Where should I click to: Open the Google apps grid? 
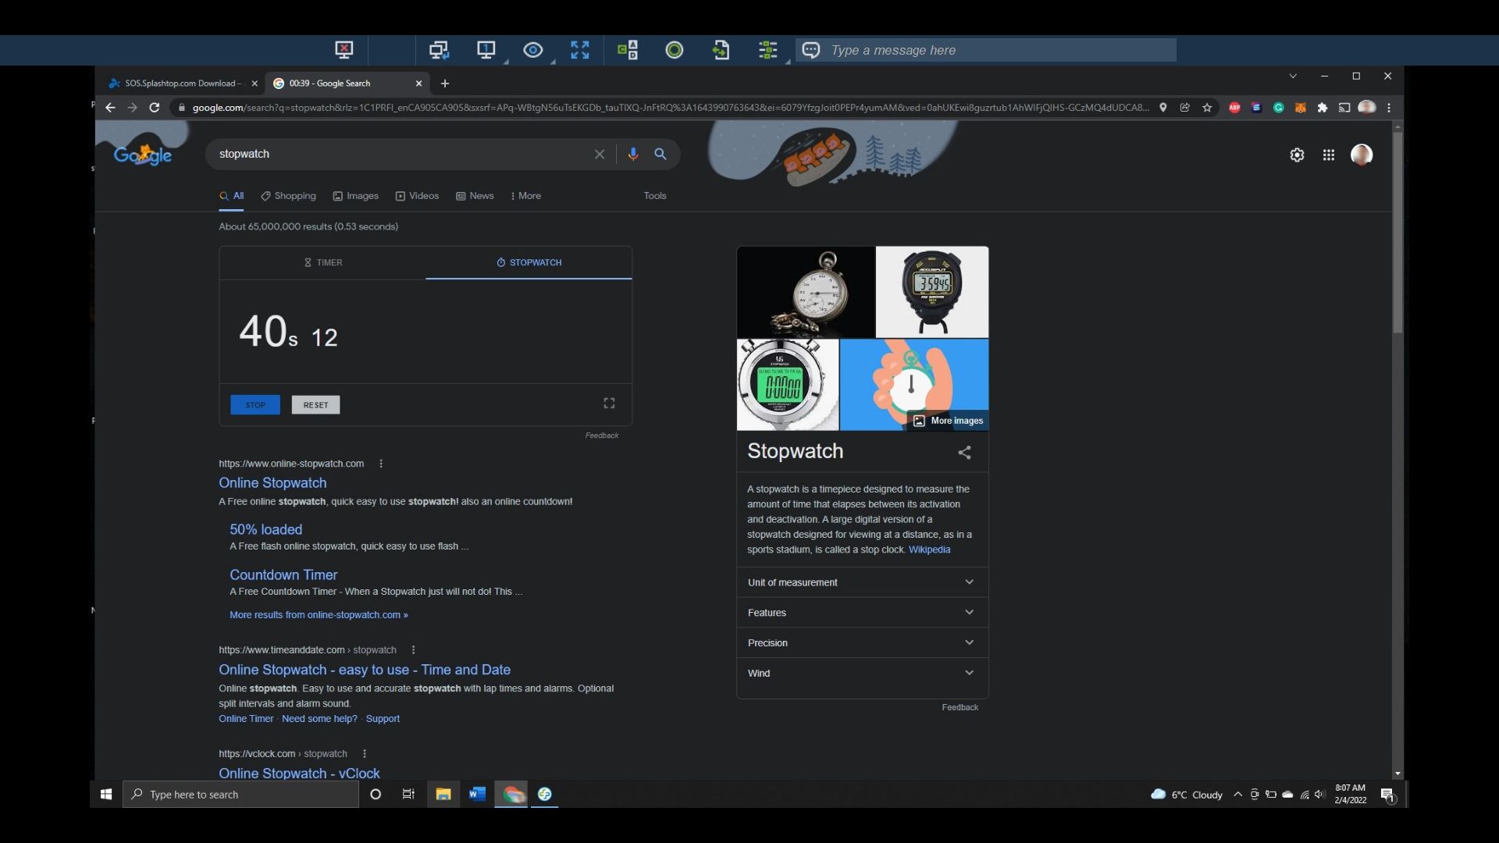(1328, 155)
